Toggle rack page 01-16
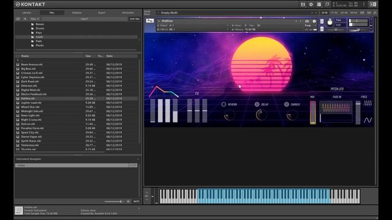The image size is (392, 220). click(x=325, y=13)
